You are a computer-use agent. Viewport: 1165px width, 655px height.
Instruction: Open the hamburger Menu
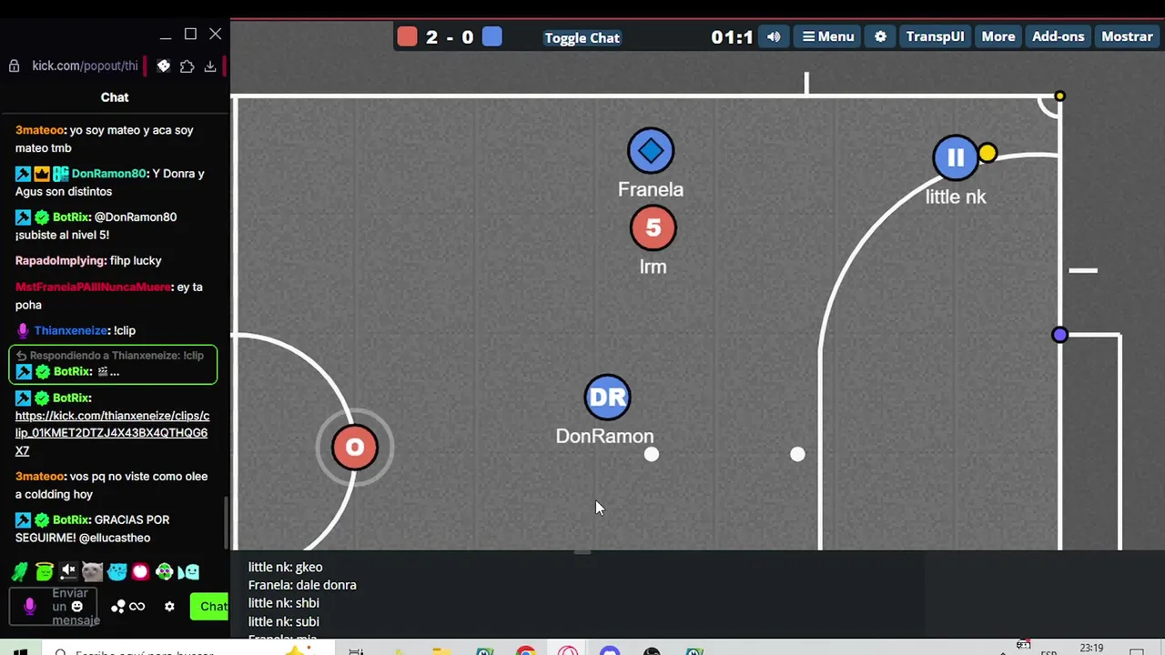[x=827, y=36]
